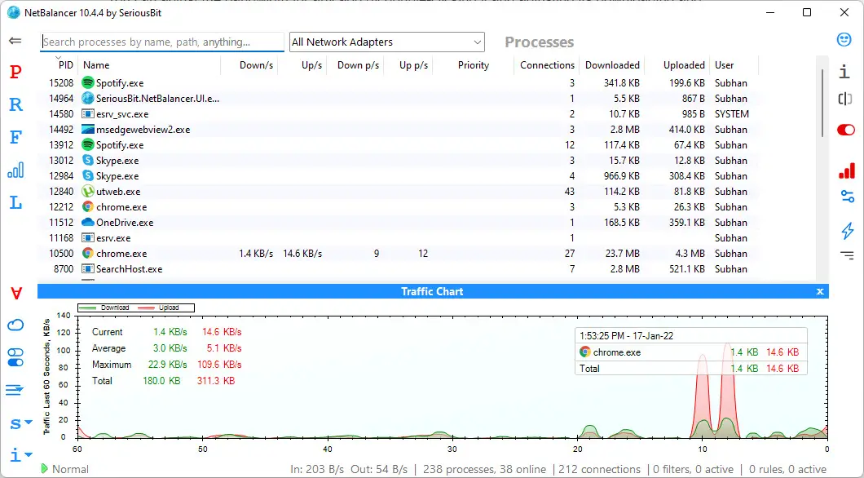The height and width of the screenshot is (478, 864).
Task: Click the 0 rules, 0 active status
Action: [x=788, y=469]
